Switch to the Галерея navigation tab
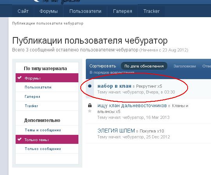This screenshot has height=175, width=211. pyautogui.click(x=122, y=11)
